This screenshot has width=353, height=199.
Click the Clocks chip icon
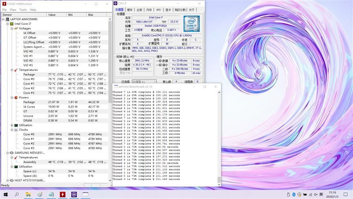(x=16, y=130)
